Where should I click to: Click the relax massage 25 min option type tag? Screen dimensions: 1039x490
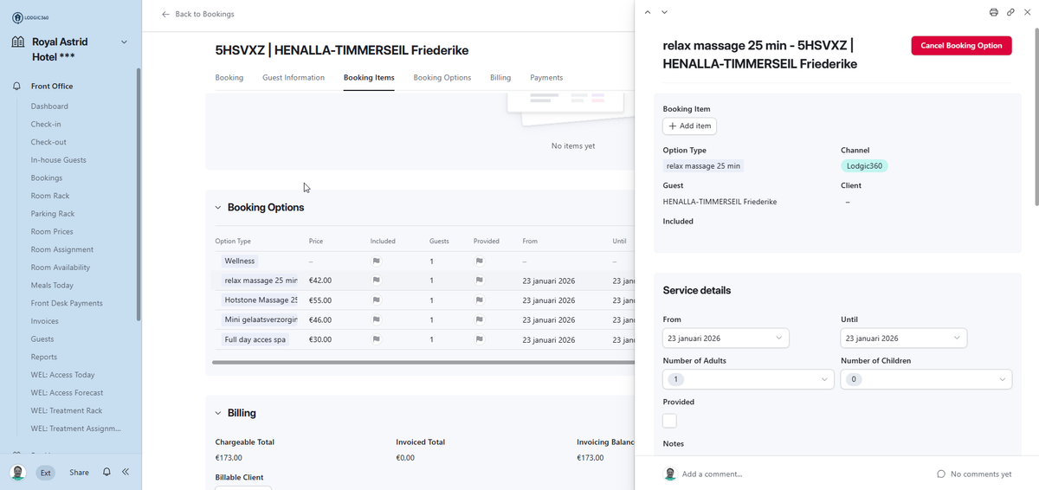(x=260, y=280)
